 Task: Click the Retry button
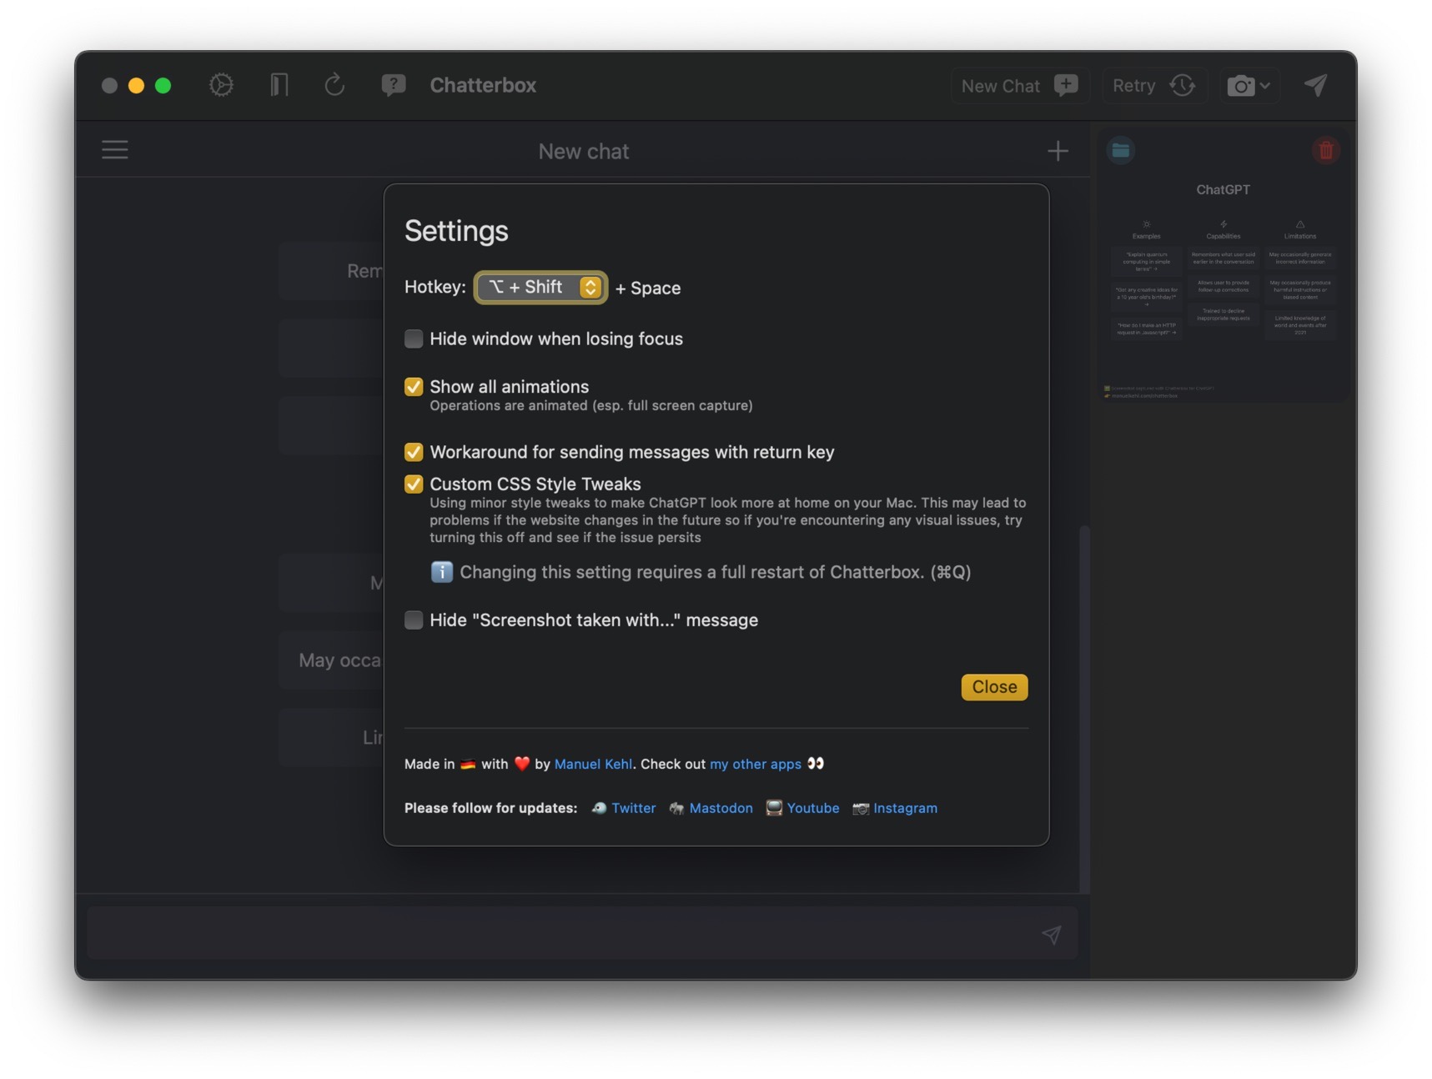1154,86
